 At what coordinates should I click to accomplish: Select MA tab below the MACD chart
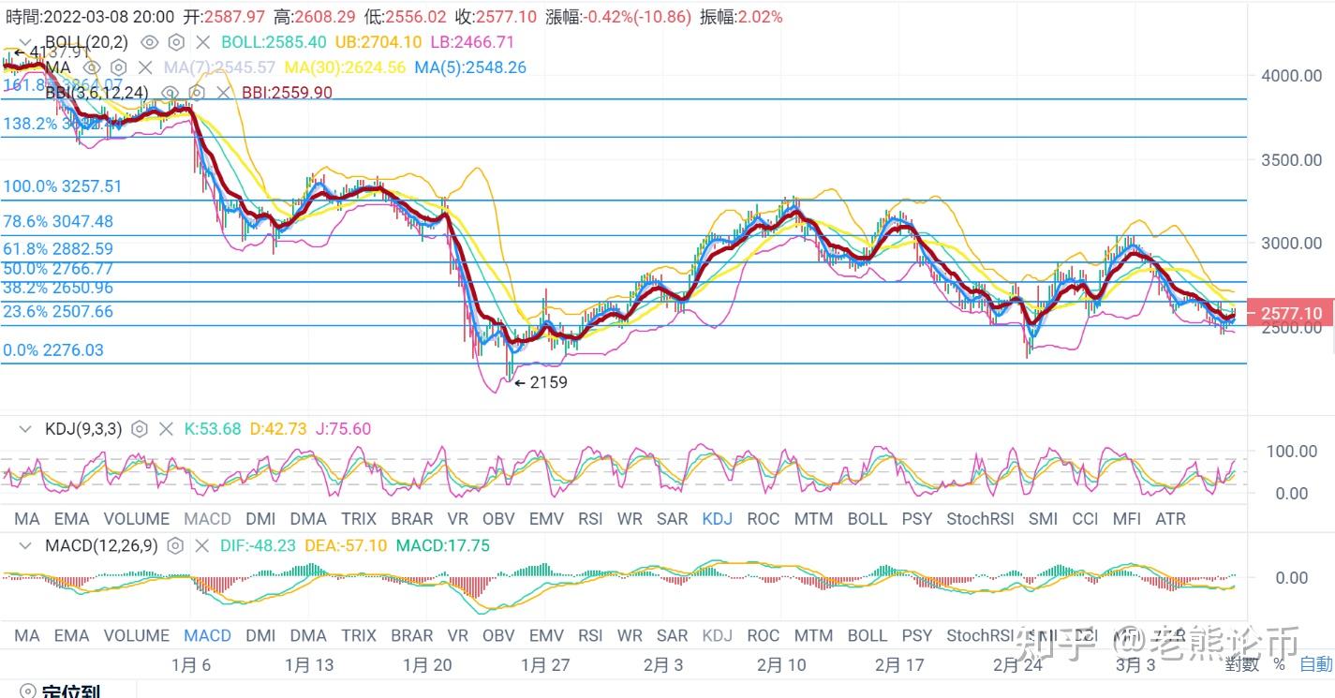click(27, 635)
